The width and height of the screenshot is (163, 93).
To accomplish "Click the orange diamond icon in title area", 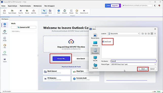I will (159, 6).
